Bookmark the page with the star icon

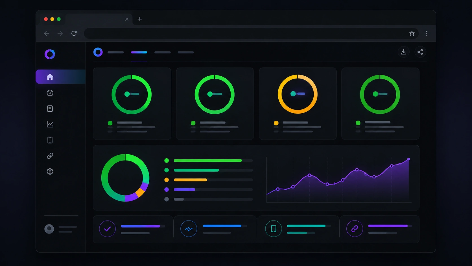412,33
